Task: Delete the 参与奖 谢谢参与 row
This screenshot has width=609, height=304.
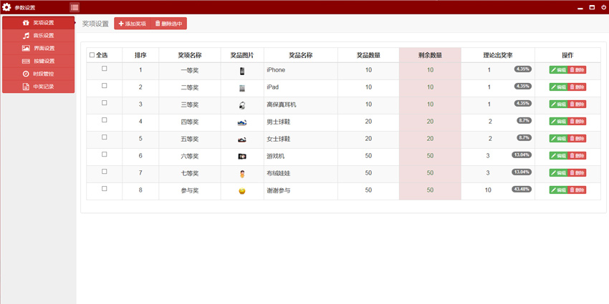Action: coord(577,190)
